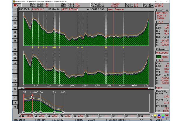
Task: Click the Geen button
Action: [x=162, y=88]
